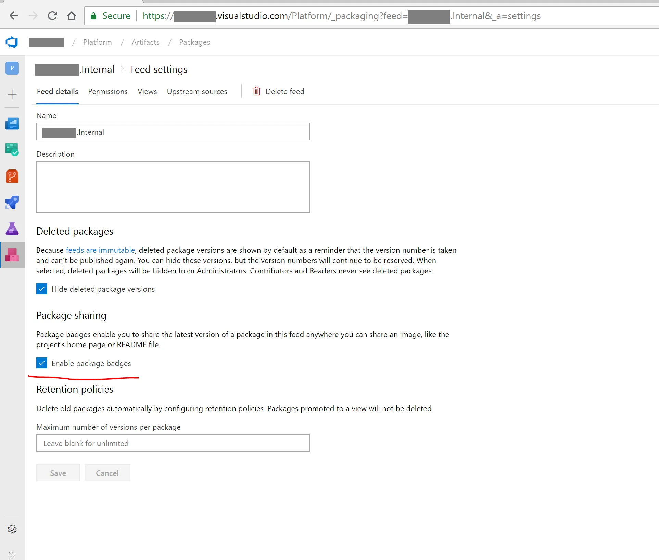Viewport: 659px width, 560px height.
Task: Click the chevron before Feed settings
Action: [x=122, y=69]
